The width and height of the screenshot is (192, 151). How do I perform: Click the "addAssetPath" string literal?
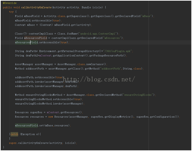click(x=111, y=69)
